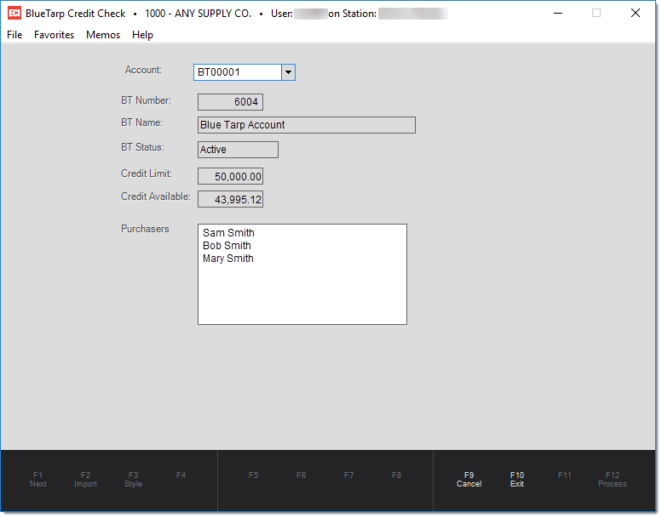662x518 pixels.
Task: Open the File menu
Action: pyautogui.click(x=14, y=35)
